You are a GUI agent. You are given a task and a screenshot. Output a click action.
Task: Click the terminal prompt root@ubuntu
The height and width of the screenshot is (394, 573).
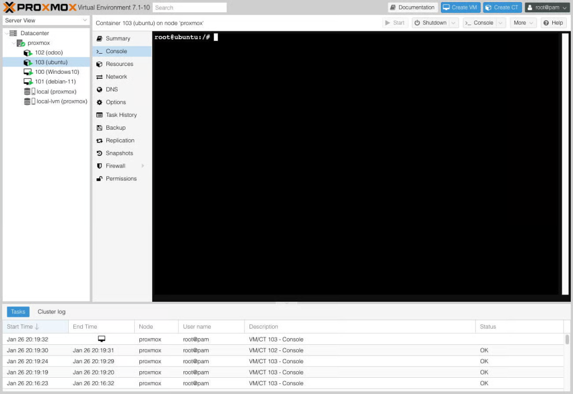pos(182,37)
